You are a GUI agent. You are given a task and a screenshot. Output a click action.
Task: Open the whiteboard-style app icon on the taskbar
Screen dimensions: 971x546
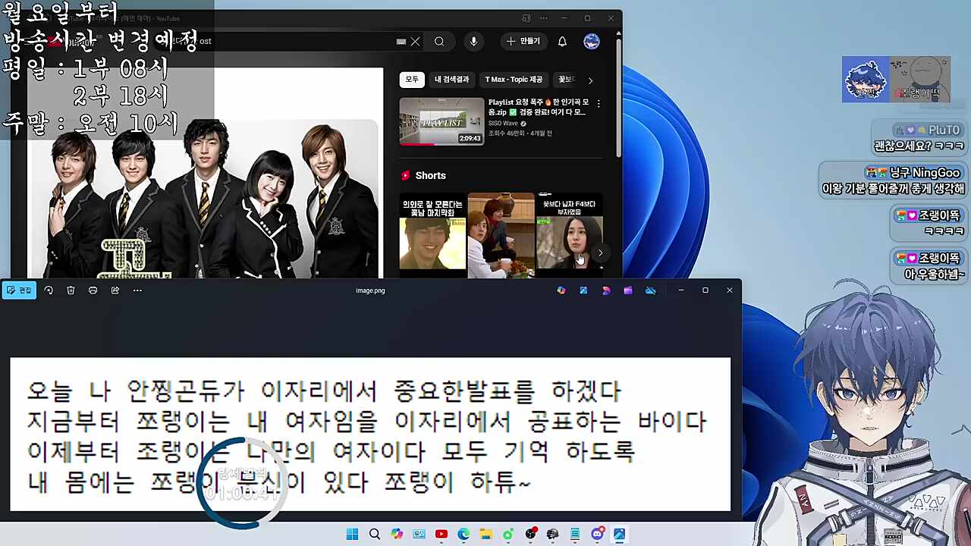419,535
